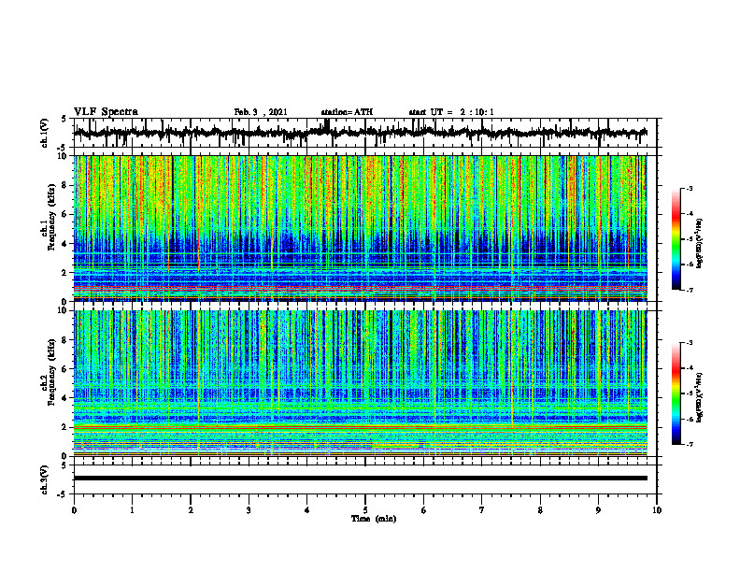The width and height of the screenshot is (740, 572).
Task: Click time axis tick label "0"
Action: [x=74, y=510]
